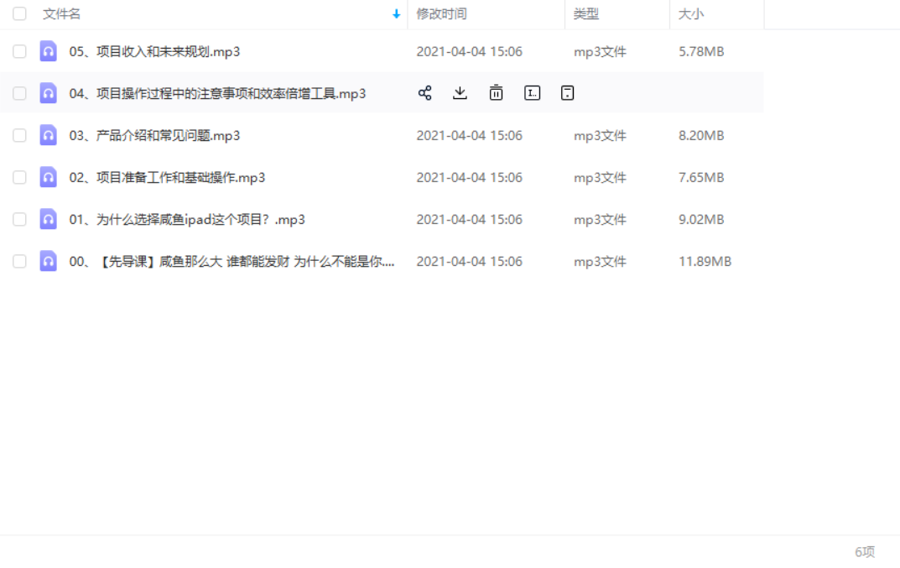
Task: Click the 9.02MB size value
Action: (x=701, y=219)
